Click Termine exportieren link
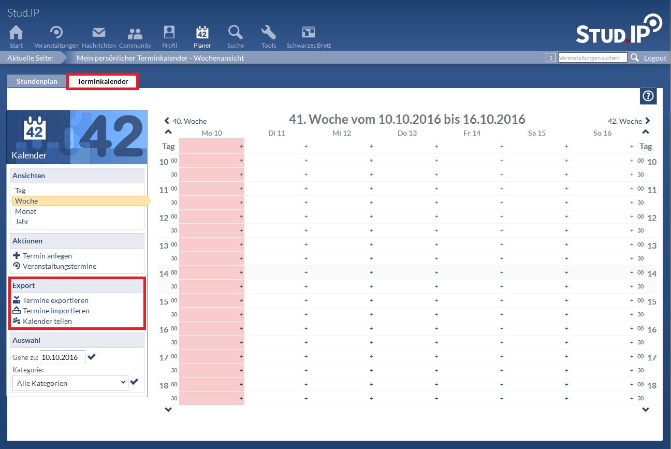671x449 pixels. (55, 300)
